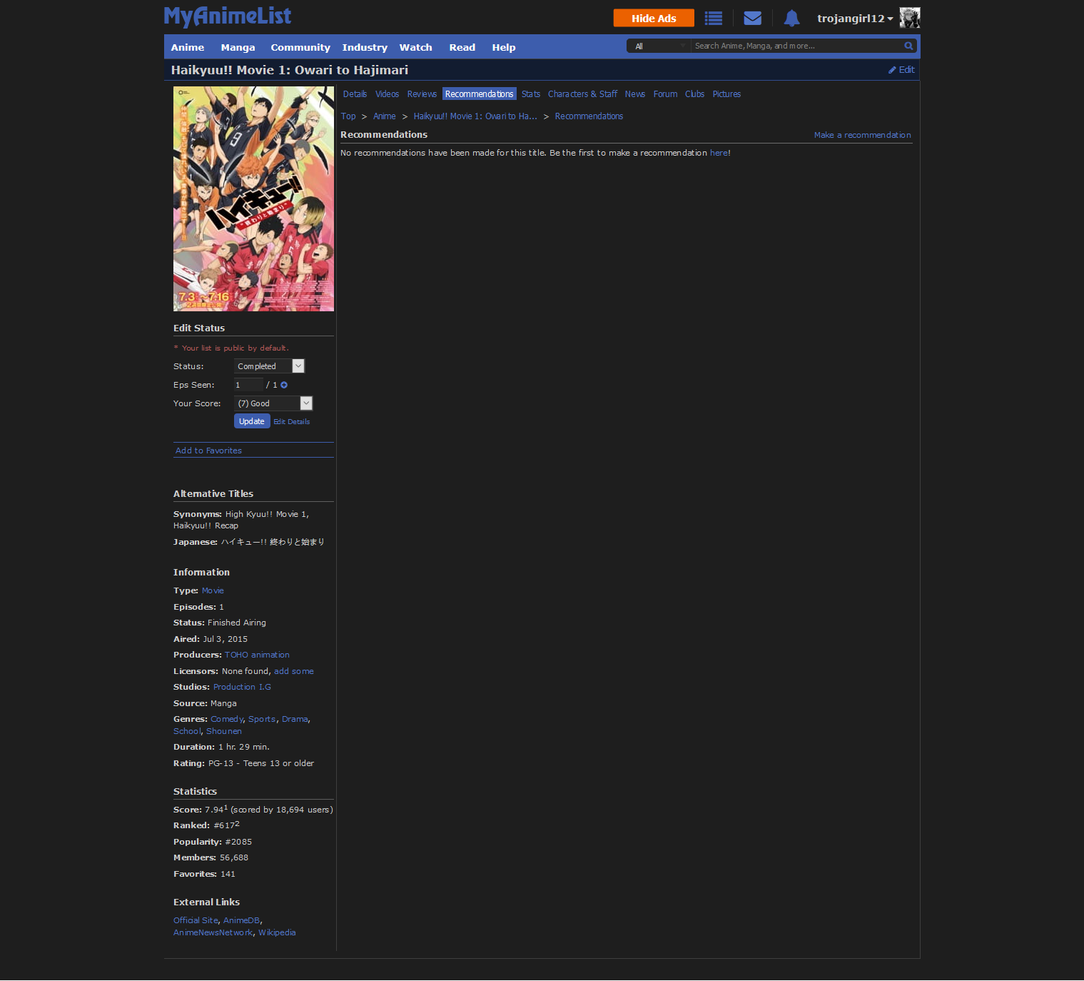The image size is (1084, 981).
Task: Click the plus icon to increment episodes seen
Action: click(284, 385)
